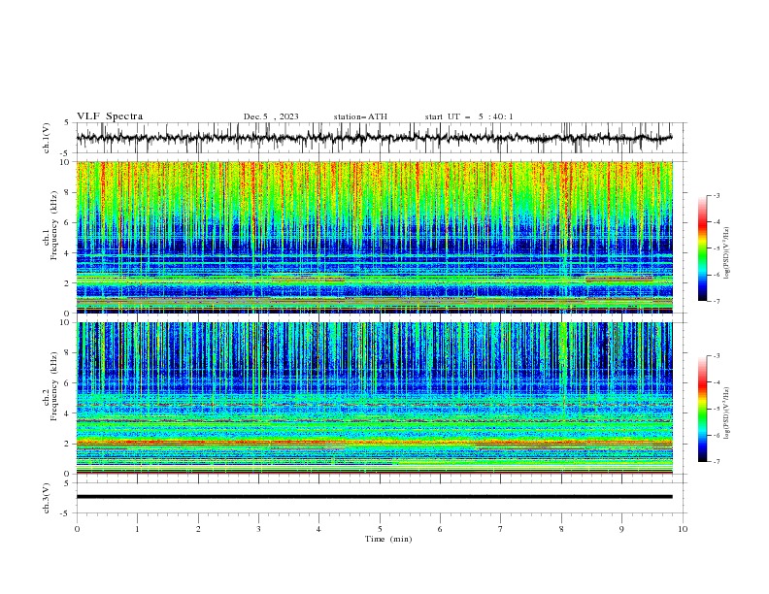Select the "start UT = 5 :40: 1" text
Image resolution: width=769 pixels, height=594 pixels.
click(x=469, y=116)
